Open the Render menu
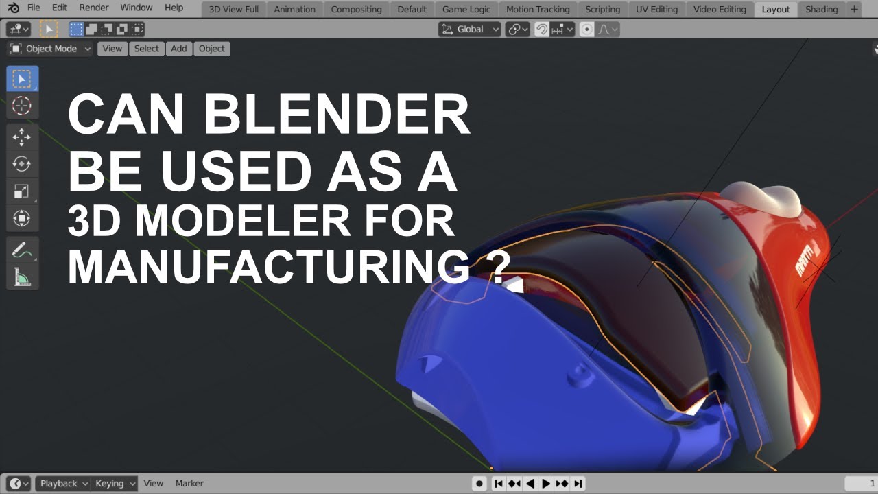 pyautogui.click(x=94, y=8)
